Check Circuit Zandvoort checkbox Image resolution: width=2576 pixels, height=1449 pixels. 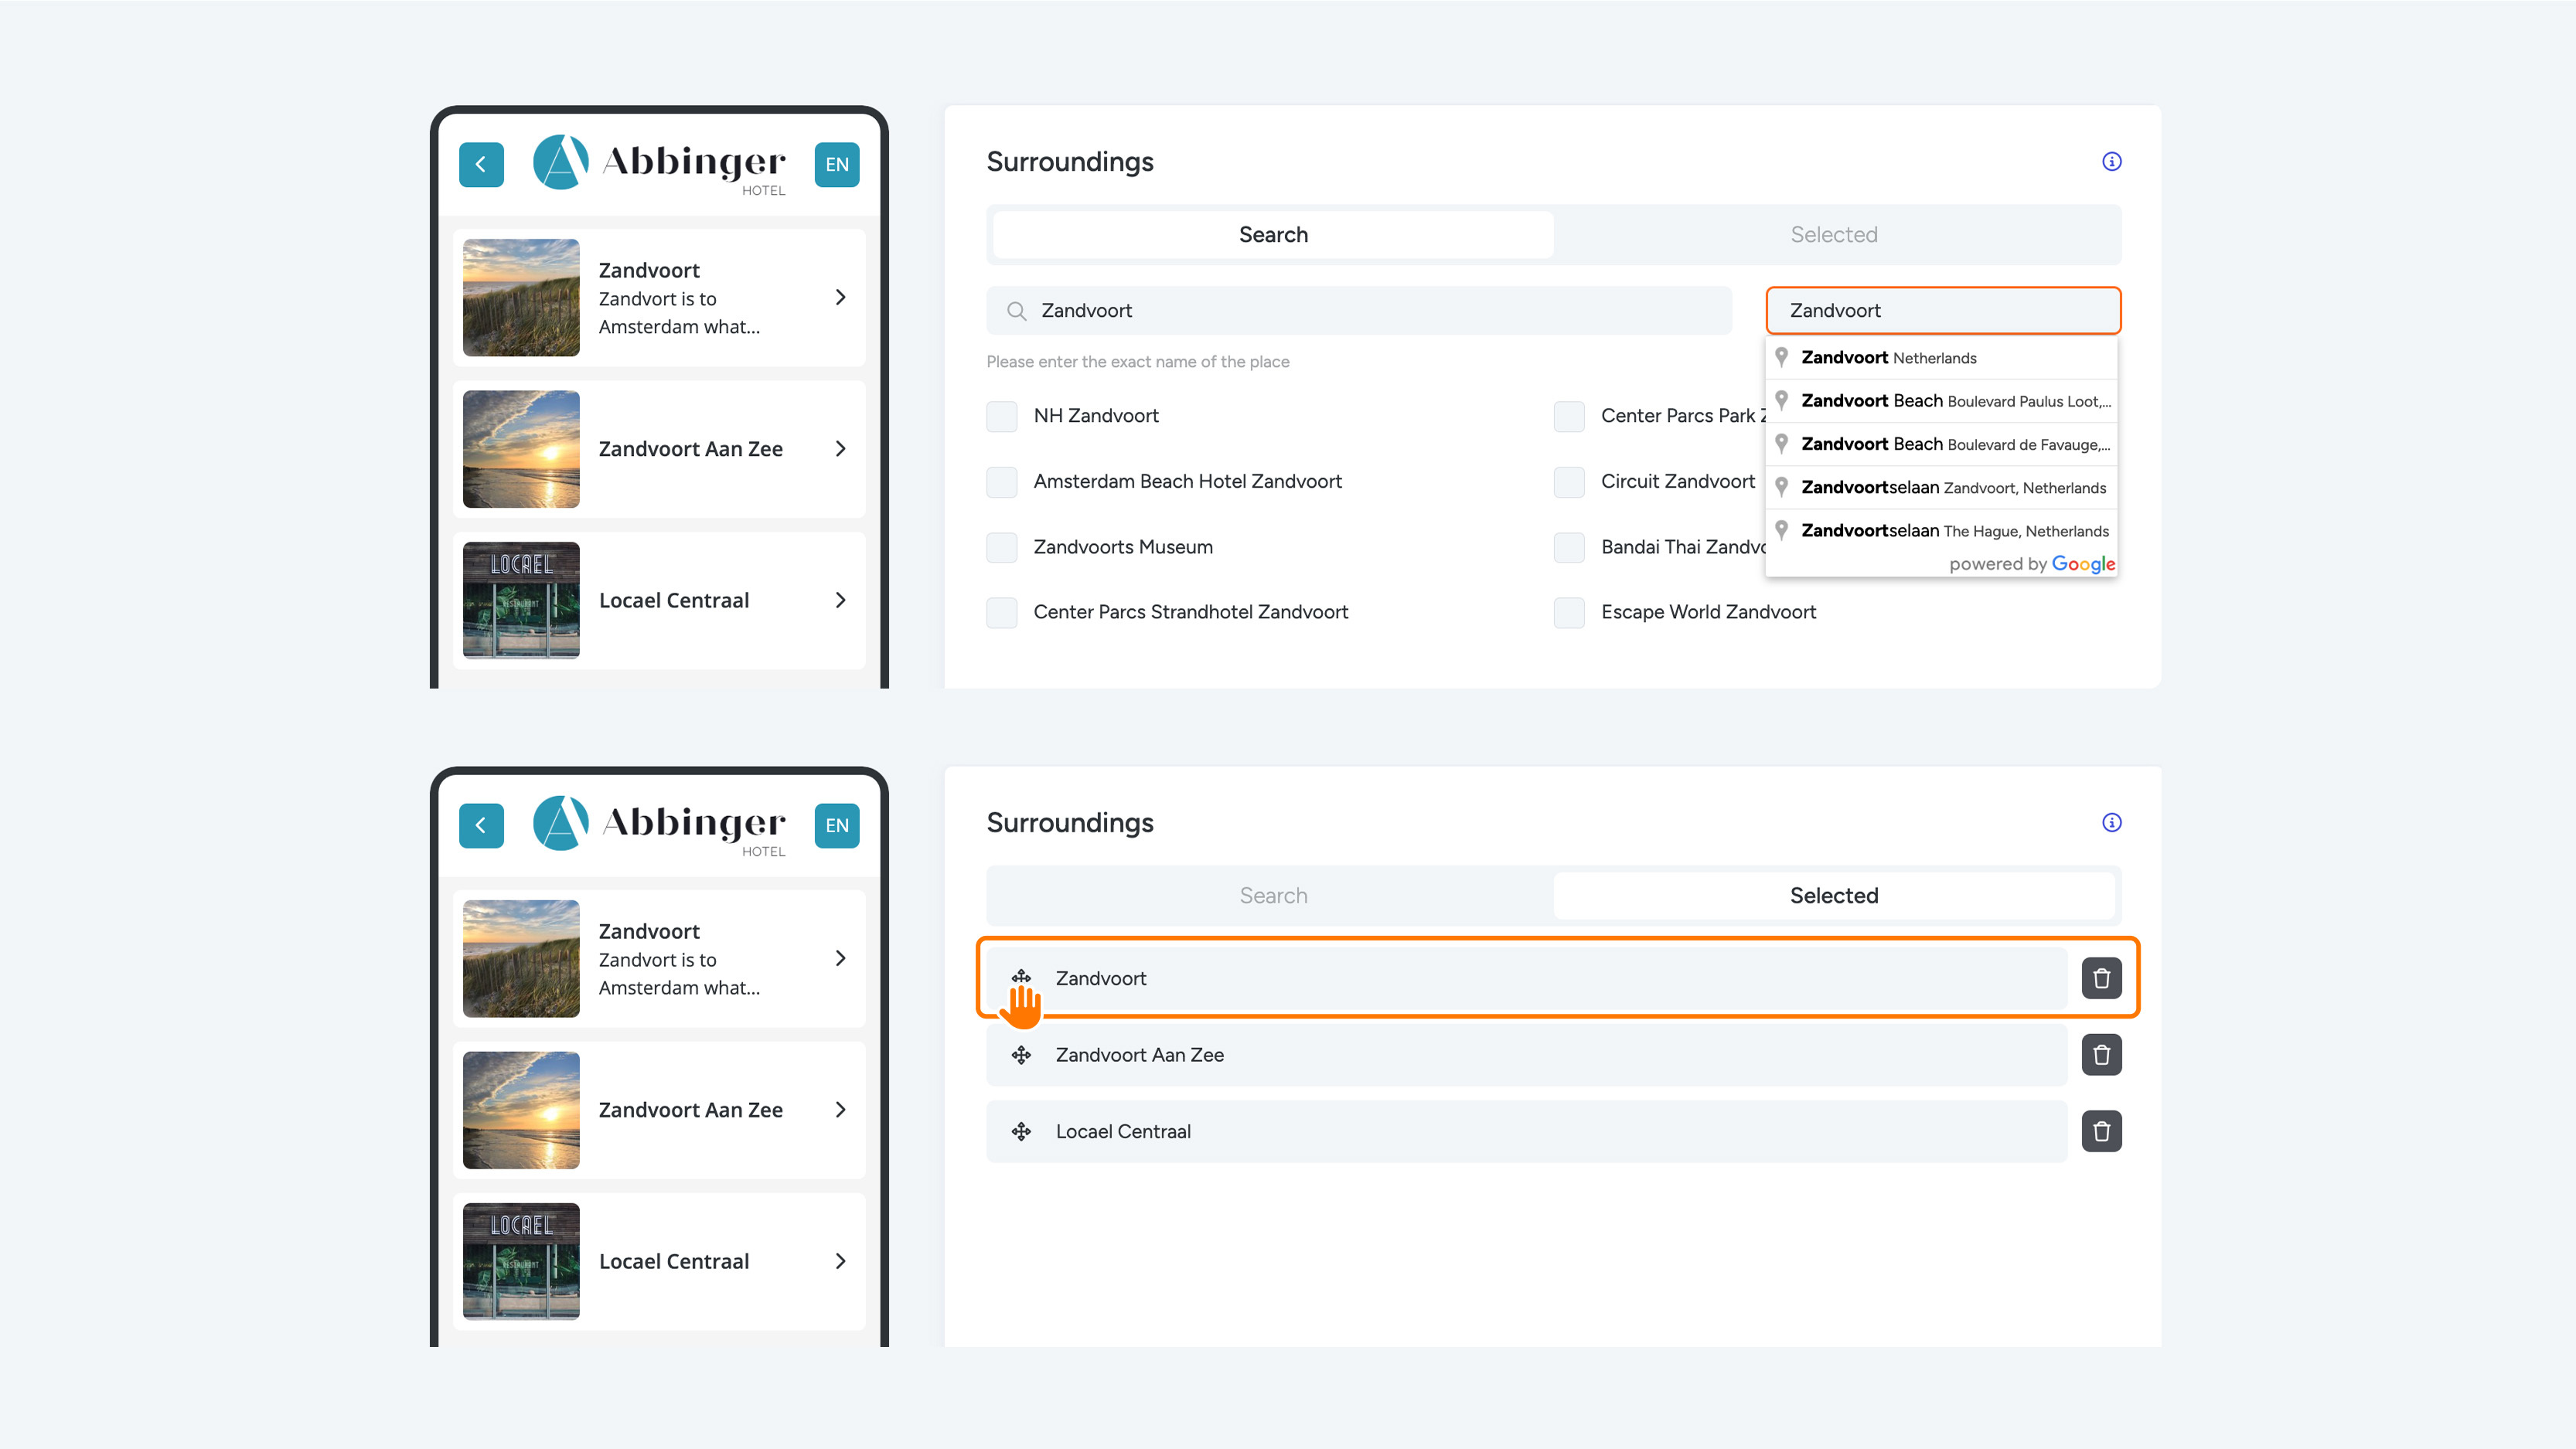1568,481
